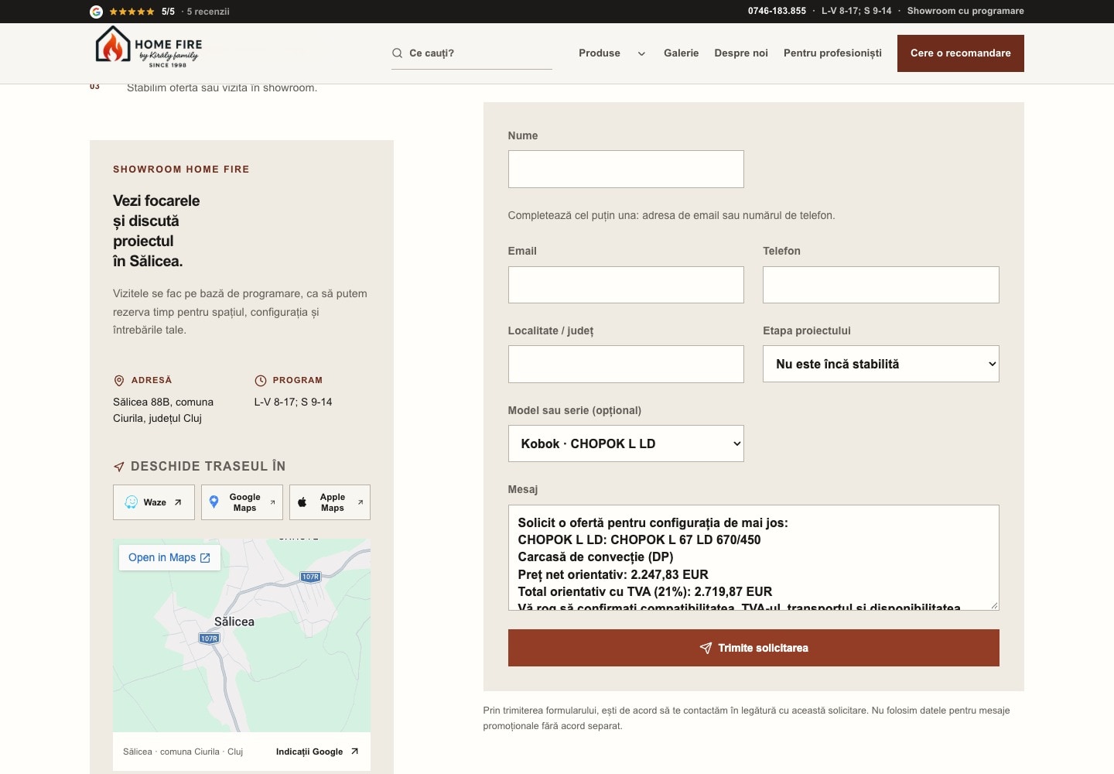Viewport: 1114px width, 774px height.
Task: Click the Mesaj textarea resize handle
Action: 994,605
